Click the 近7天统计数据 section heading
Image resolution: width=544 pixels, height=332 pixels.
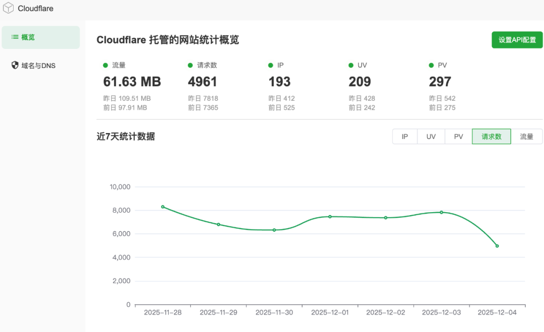coord(125,137)
